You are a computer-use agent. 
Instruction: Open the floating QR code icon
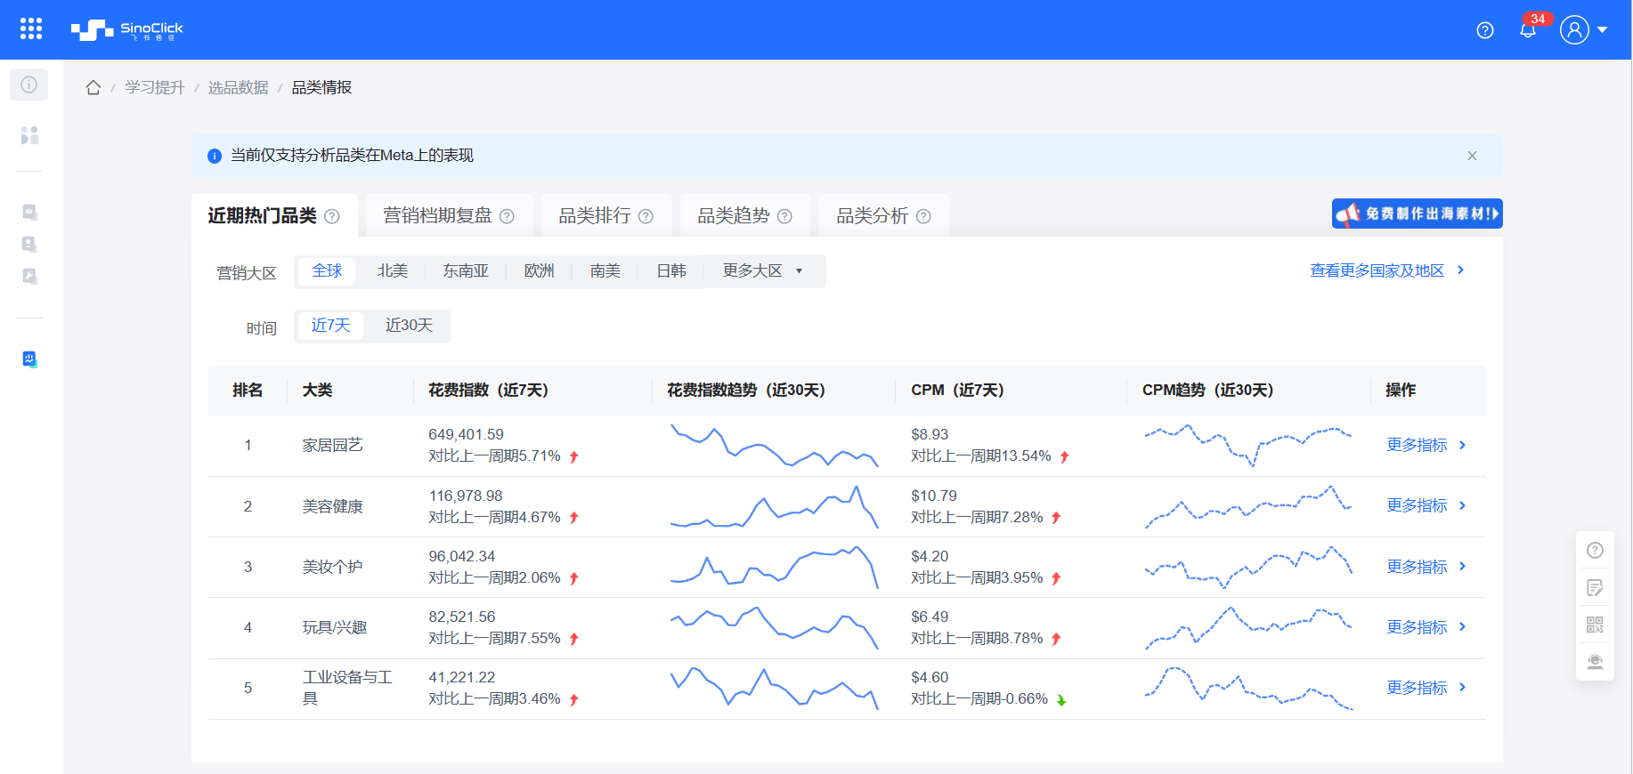[1595, 625]
